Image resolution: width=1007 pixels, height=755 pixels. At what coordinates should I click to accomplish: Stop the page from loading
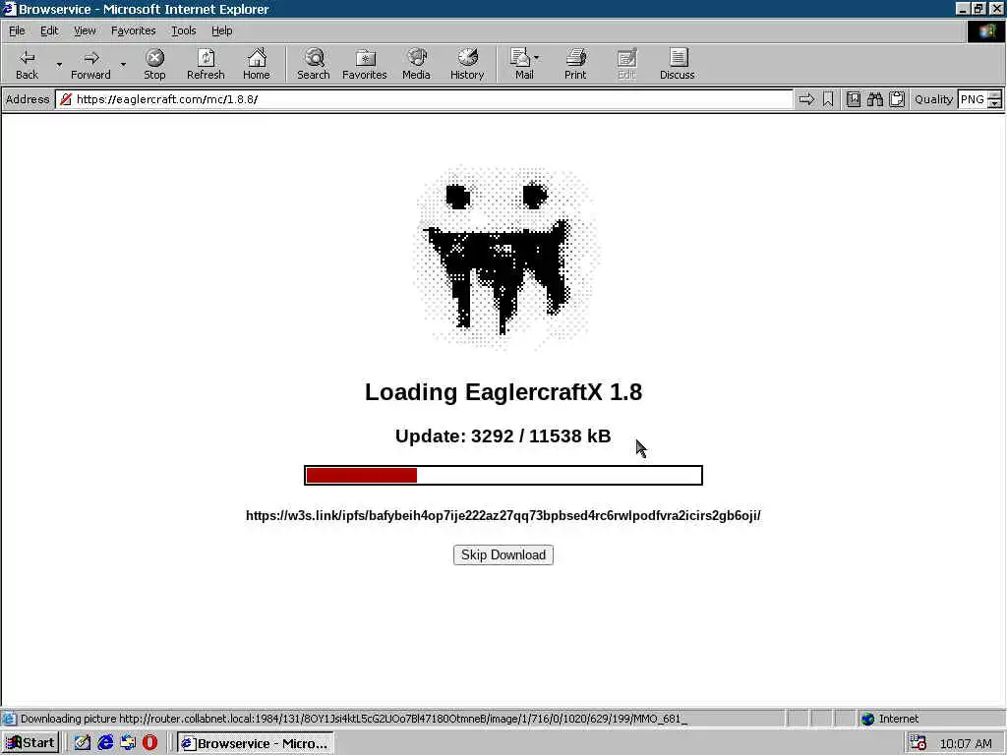tap(154, 64)
